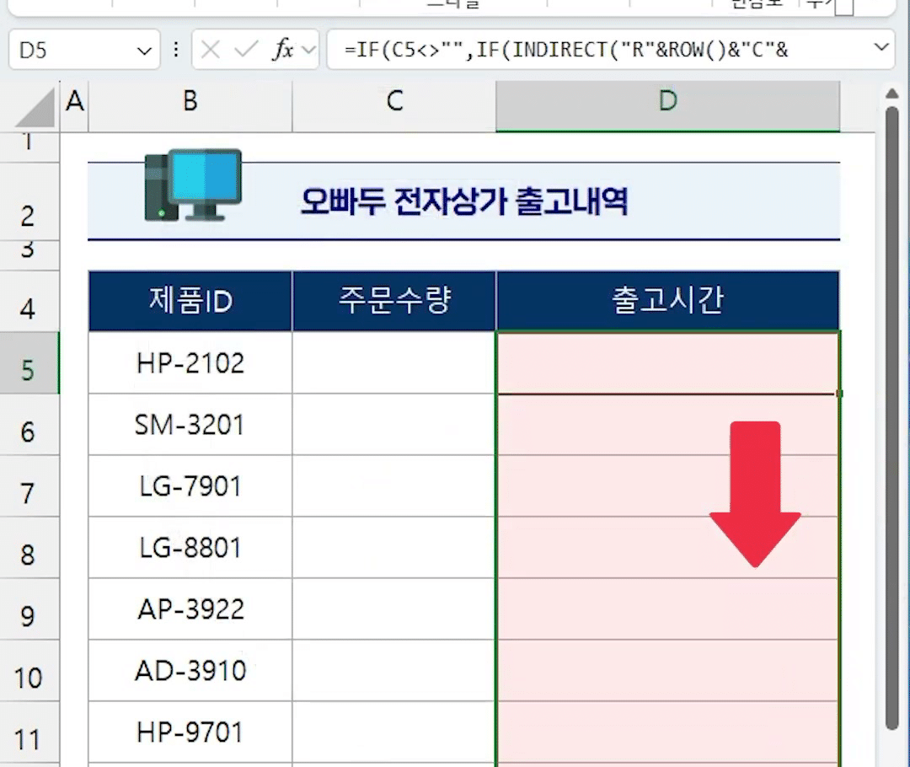Expand the formula bar with chevron
Viewport: 910px width, 767px height.
[x=881, y=47]
